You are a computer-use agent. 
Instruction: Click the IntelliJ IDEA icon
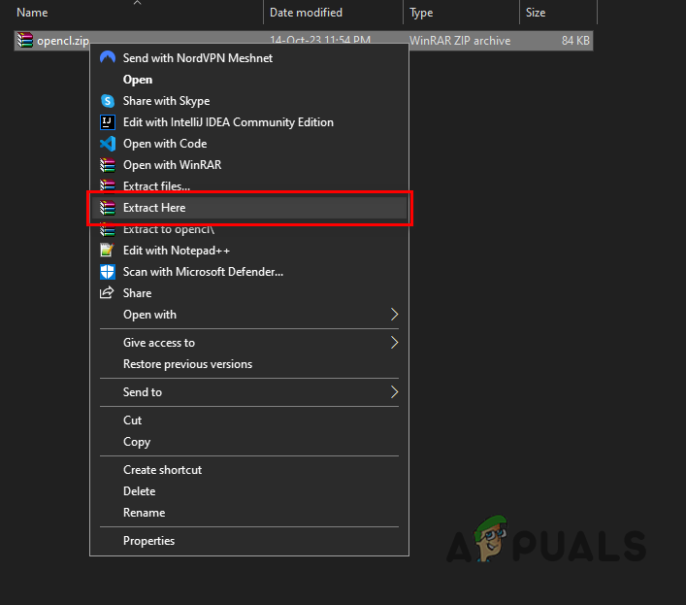click(108, 122)
